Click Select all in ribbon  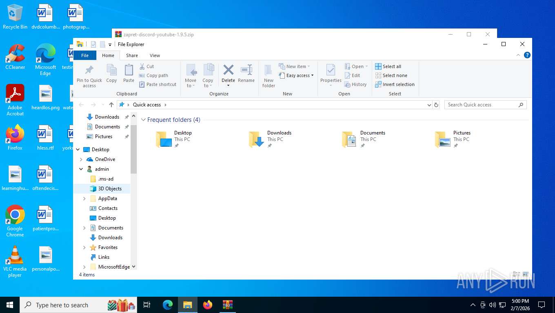coord(388,66)
